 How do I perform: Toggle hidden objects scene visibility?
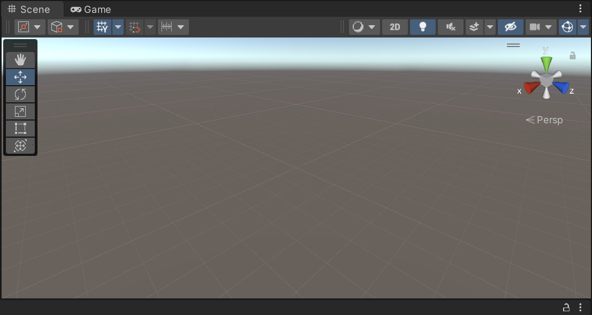(x=511, y=27)
